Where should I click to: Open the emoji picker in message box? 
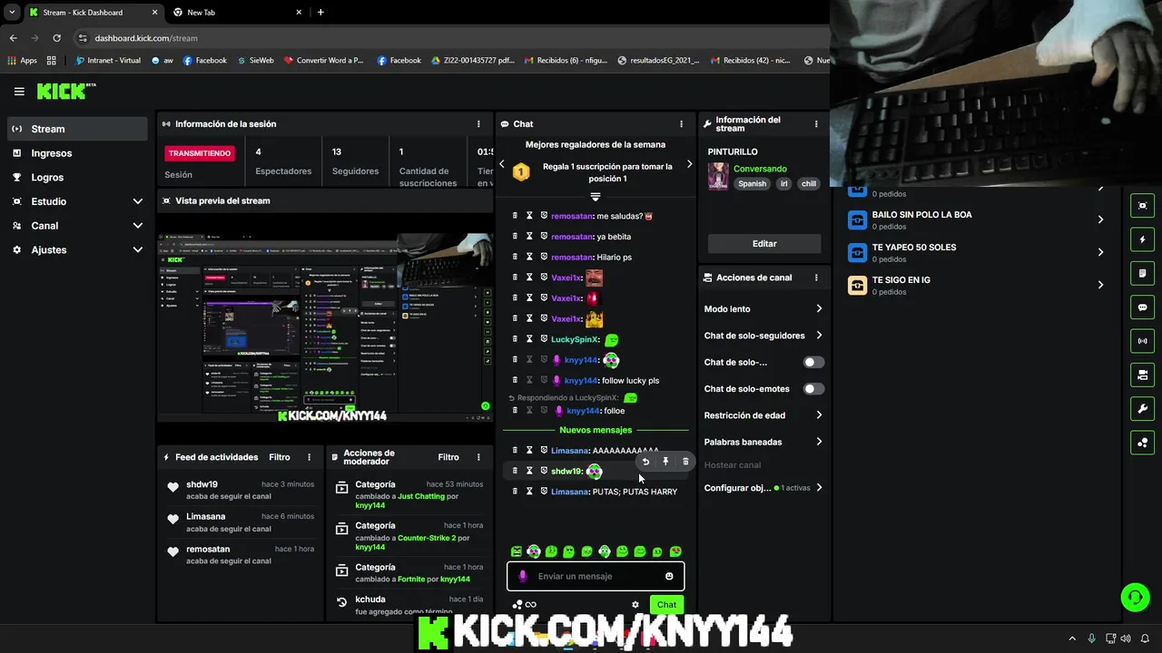tap(669, 576)
